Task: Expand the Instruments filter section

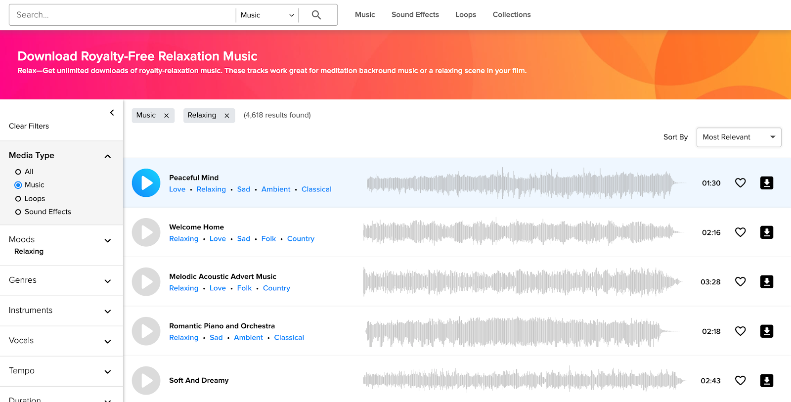Action: [x=108, y=312]
